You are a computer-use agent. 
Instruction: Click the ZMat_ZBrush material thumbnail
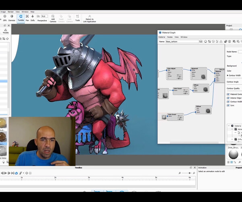point(234,154)
